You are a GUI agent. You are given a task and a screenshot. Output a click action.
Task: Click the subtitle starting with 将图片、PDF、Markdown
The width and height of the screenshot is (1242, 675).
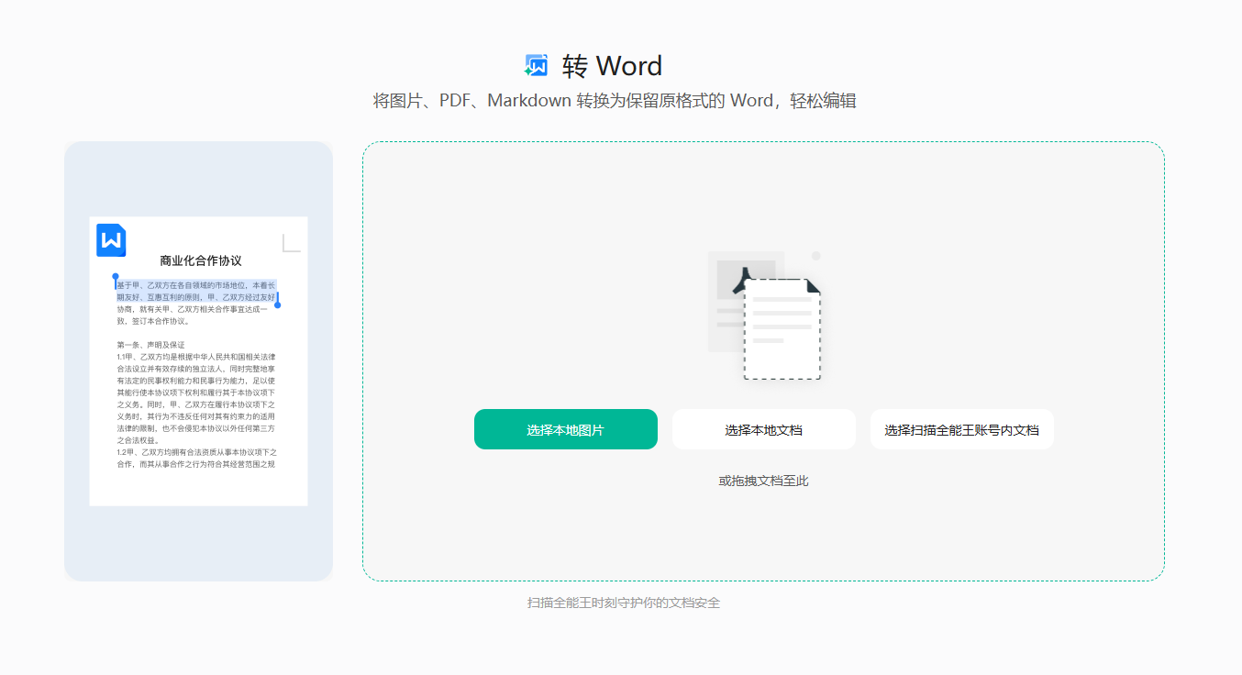(615, 101)
